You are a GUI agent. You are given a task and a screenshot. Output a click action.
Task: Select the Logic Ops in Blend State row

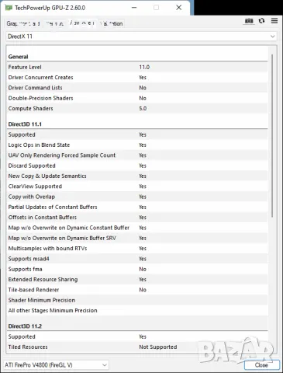(137, 145)
